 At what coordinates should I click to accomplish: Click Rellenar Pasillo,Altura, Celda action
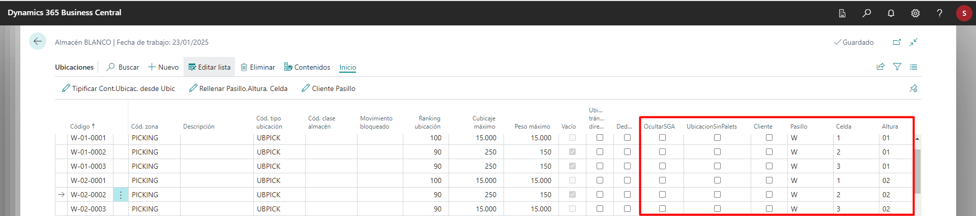pos(238,88)
